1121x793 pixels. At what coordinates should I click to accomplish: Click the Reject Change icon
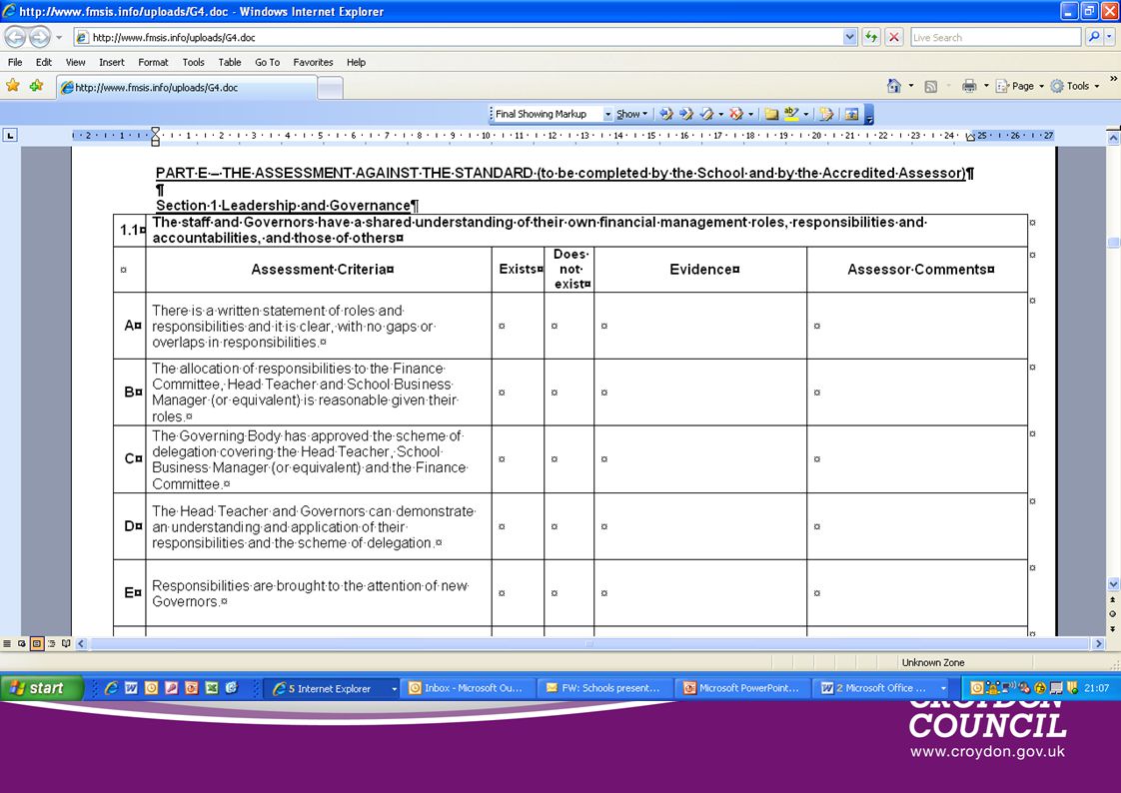click(735, 114)
